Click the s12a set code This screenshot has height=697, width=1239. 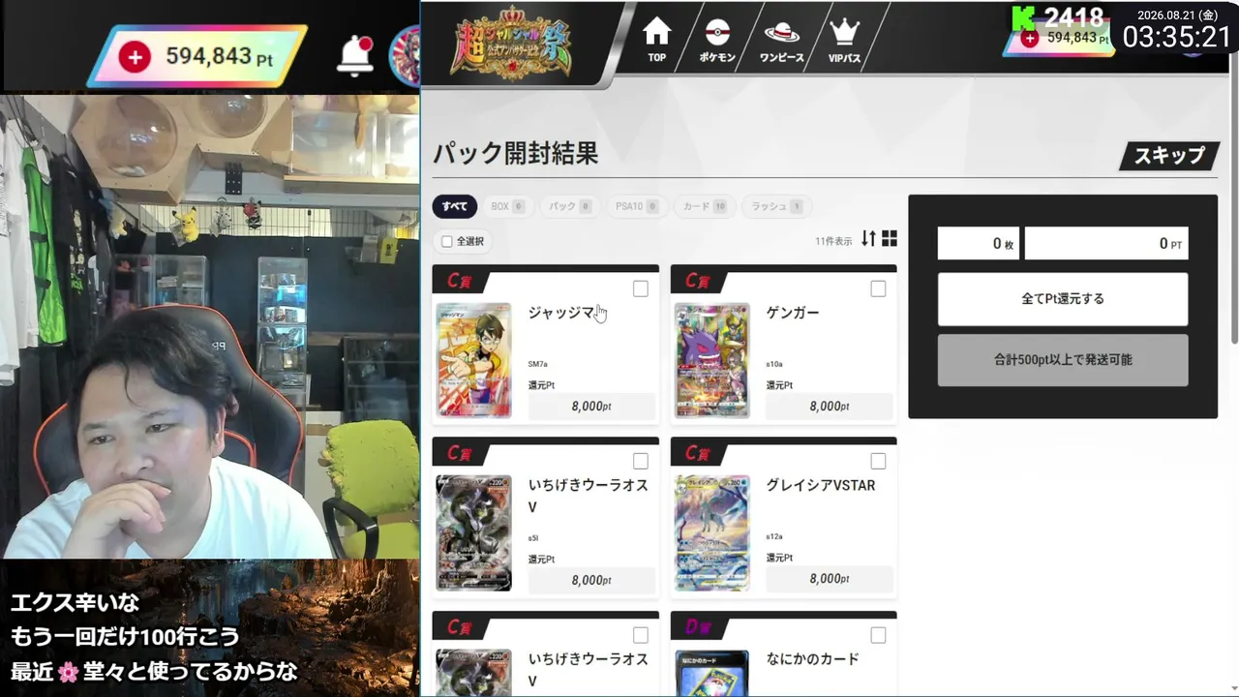coord(774,536)
